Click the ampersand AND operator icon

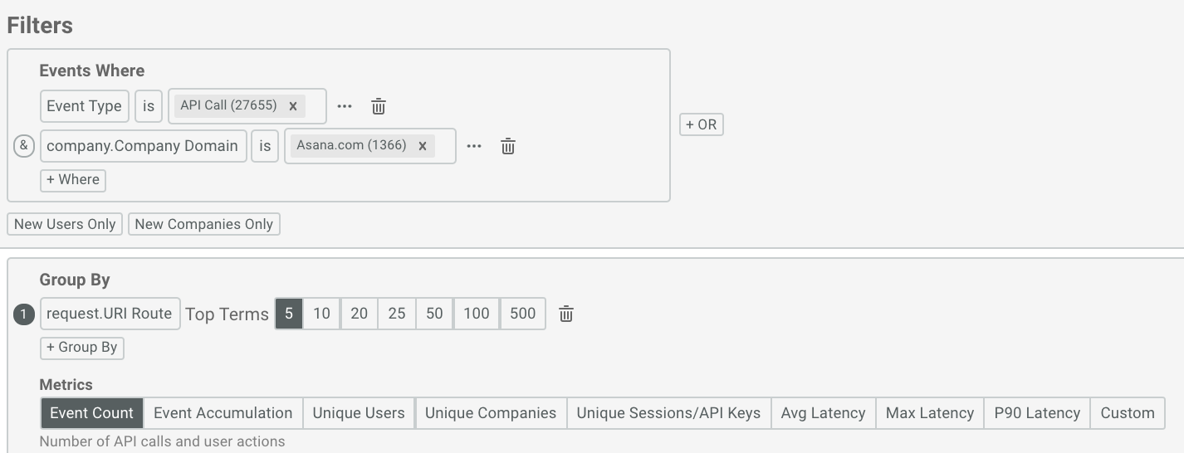tap(24, 146)
